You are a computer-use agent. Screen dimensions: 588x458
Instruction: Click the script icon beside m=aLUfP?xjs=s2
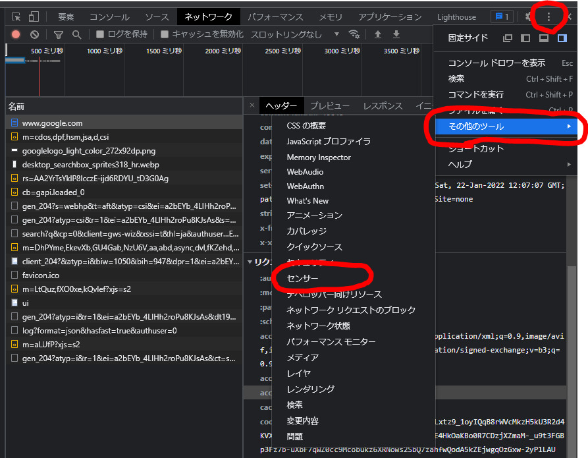(x=14, y=344)
